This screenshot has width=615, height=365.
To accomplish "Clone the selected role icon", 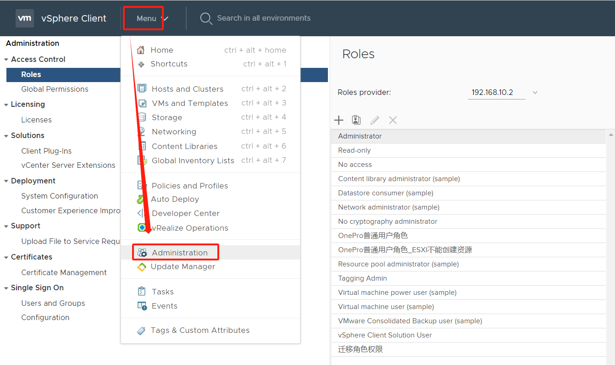I will coord(356,120).
